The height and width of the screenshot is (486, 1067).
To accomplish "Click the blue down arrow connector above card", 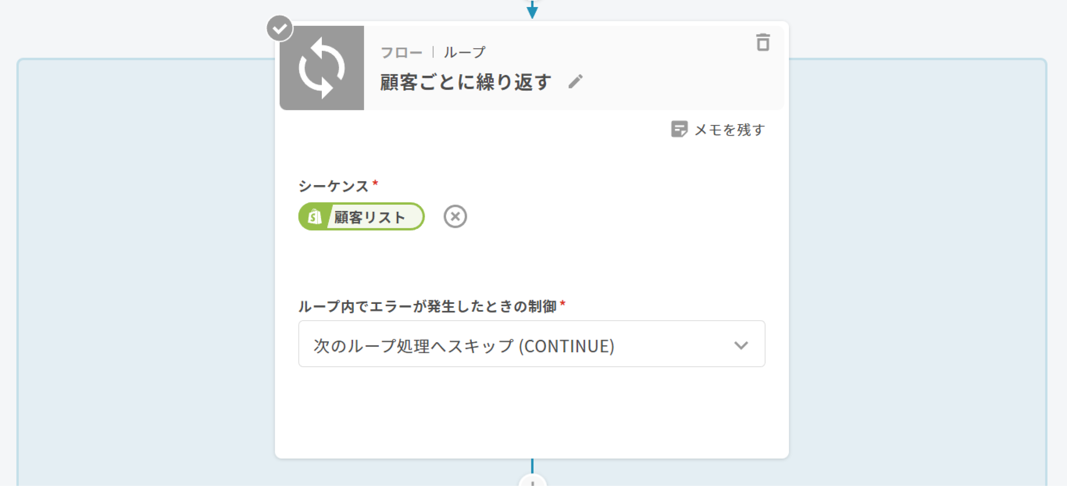I will pyautogui.click(x=532, y=10).
